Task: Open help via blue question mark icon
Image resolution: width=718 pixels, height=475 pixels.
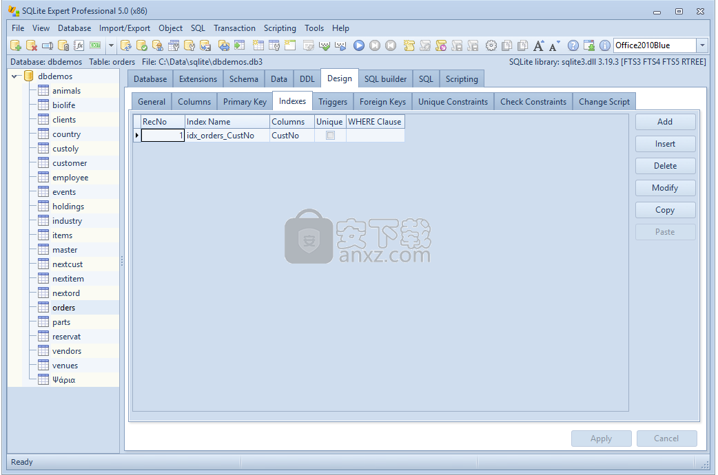Action: coord(573,45)
